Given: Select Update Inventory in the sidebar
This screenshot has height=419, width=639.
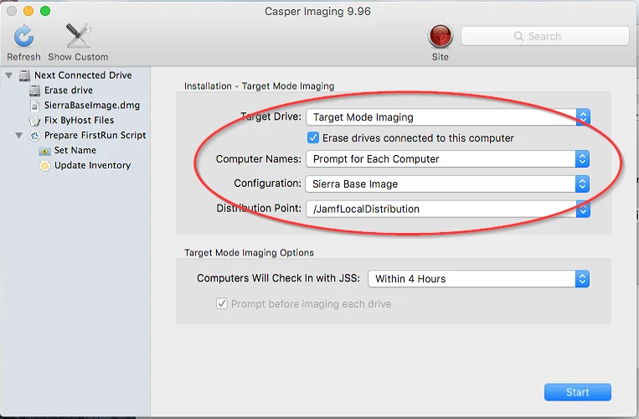Looking at the screenshot, I should pyautogui.click(x=92, y=165).
